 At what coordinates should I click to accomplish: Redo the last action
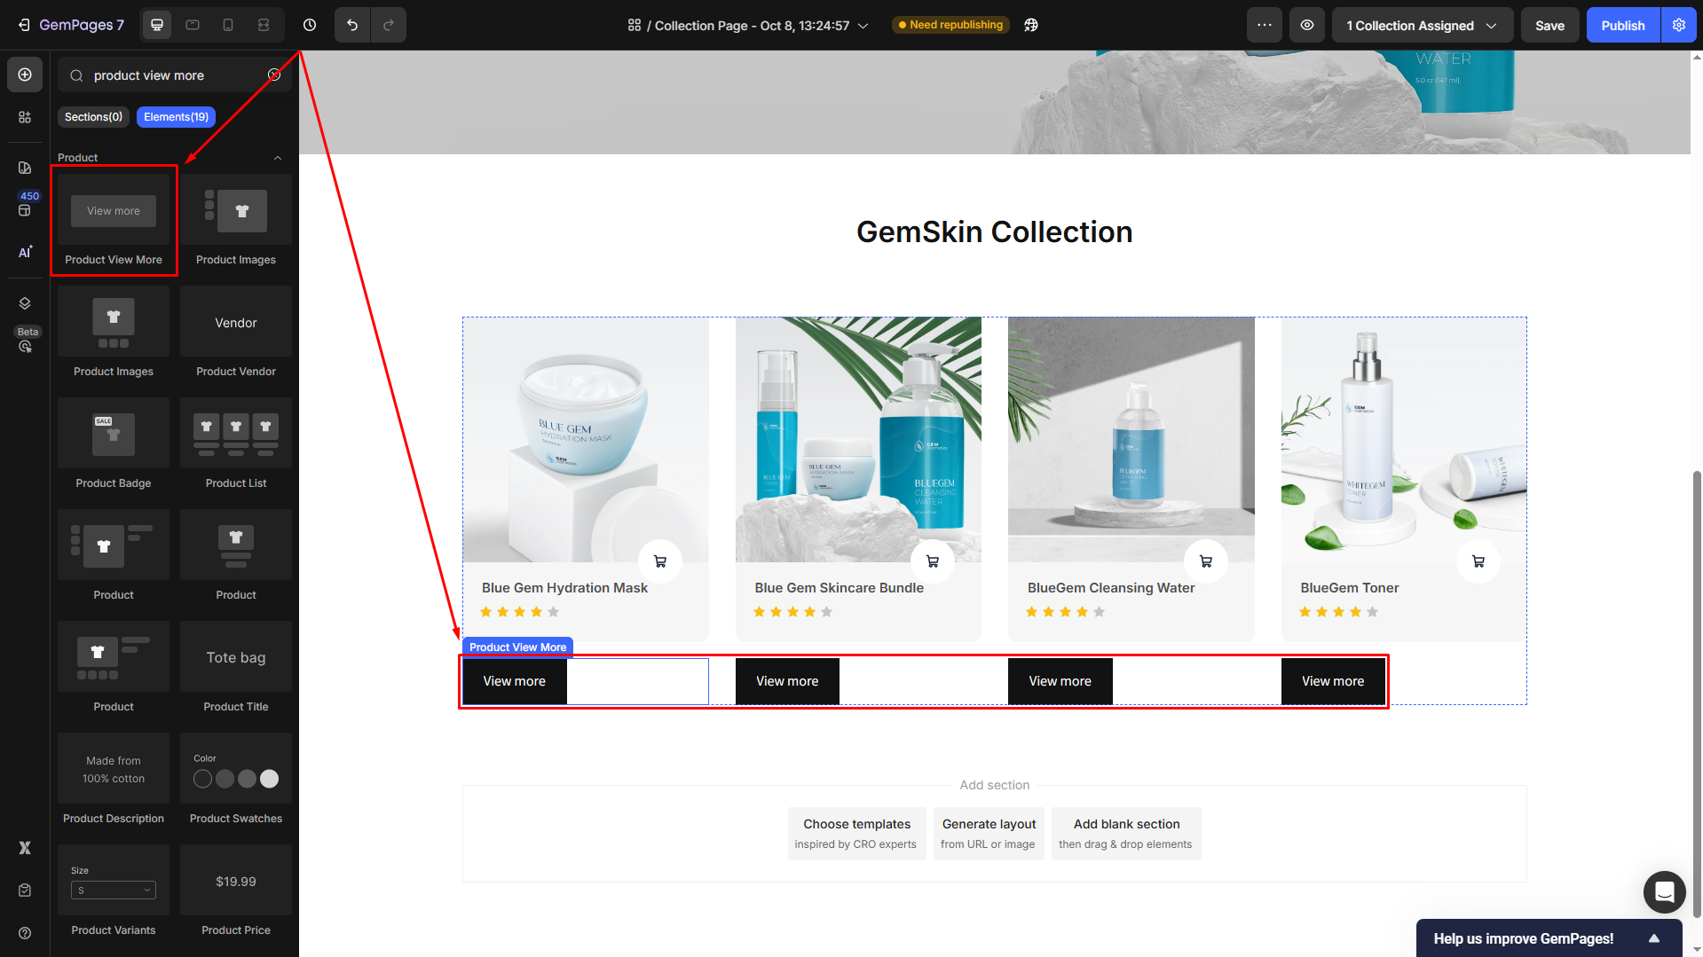[389, 25]
